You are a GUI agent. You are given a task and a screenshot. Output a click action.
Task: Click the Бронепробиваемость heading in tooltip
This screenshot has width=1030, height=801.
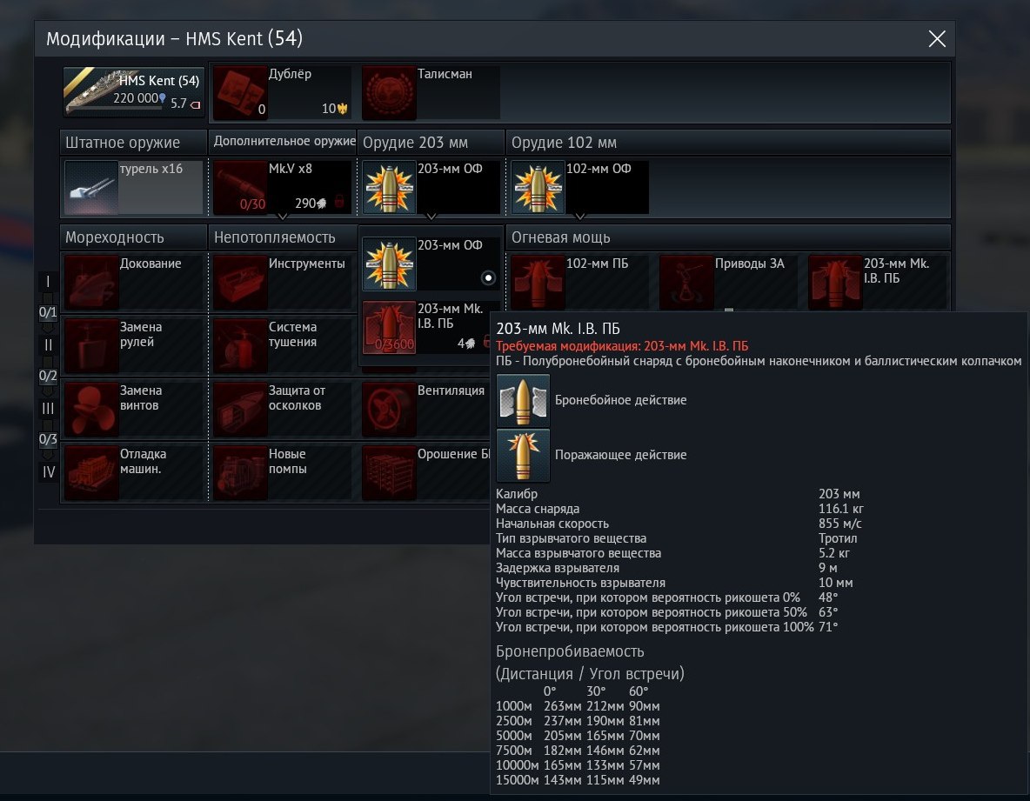570,651
